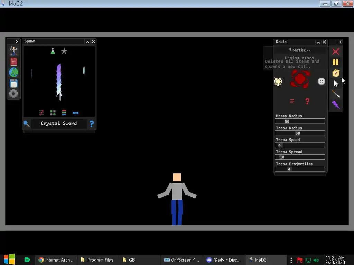This screenshot has width=354, height=265.
Task: Close the Spawn panel
Action: click(x=93, y=41)
